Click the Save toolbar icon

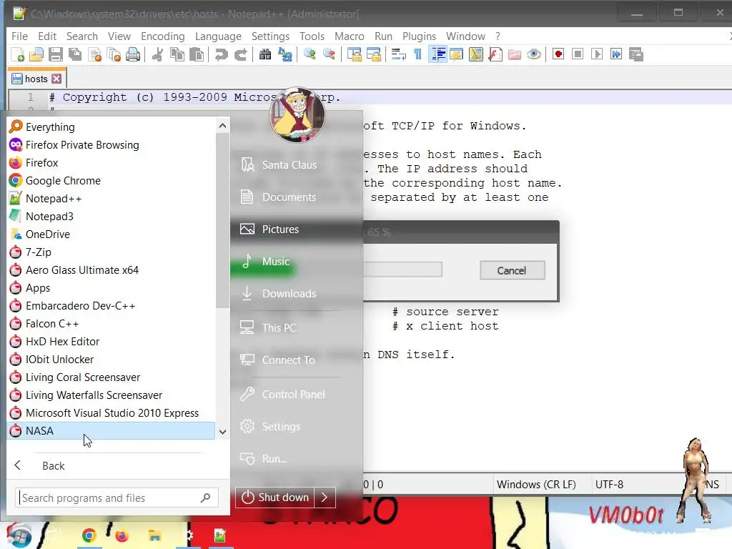56,54
